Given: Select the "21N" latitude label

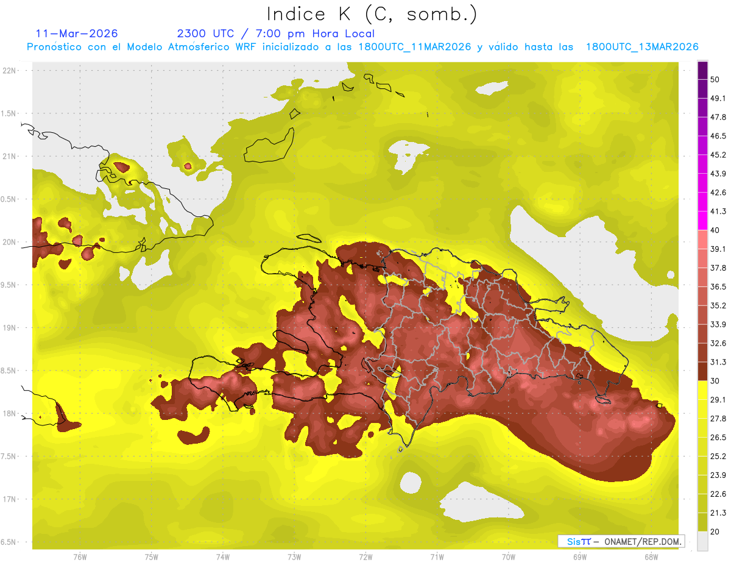Looking at the screenshot, I should tap(10, 156).
